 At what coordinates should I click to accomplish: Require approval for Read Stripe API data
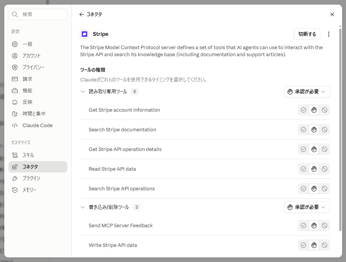coord(314,169)
